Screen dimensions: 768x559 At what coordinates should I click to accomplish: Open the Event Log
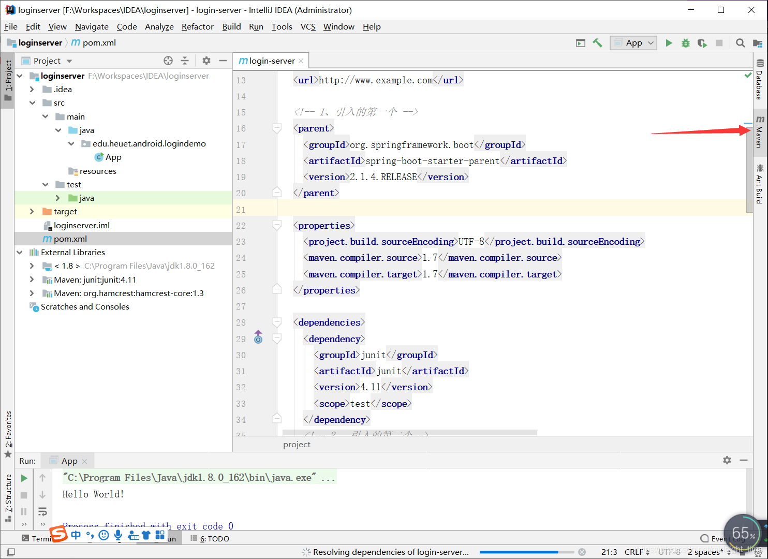coord(723,539)
